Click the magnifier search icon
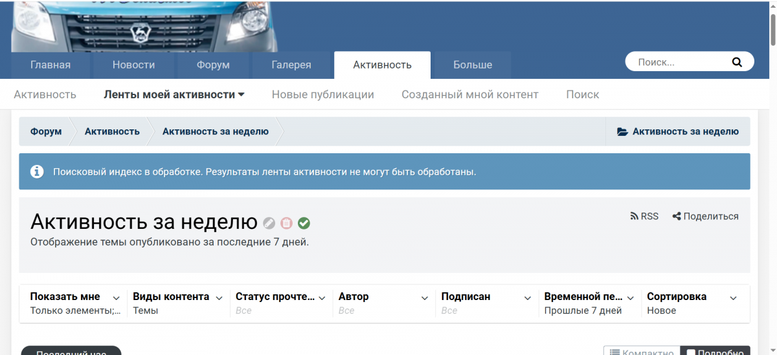The width and height of the screenshot is (777, 355). [x=737, y=62]
